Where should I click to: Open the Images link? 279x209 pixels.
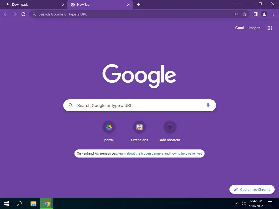[x=254, y=28]
